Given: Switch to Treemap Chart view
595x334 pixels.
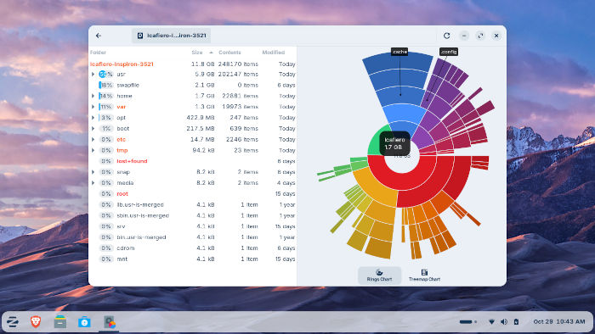Looking at the screenshot, I should (x=424, y=276).
